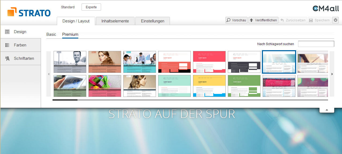Open the Schriftarten fonts section

point(20,58)
